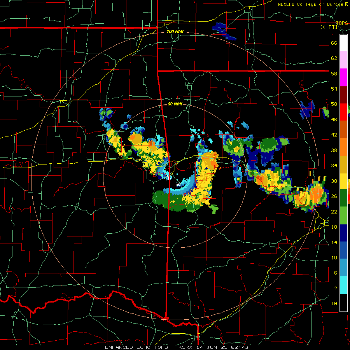Click the magenta 58 kft legend swatch
This screenshot has width=350, height=350.
point(343,77)
